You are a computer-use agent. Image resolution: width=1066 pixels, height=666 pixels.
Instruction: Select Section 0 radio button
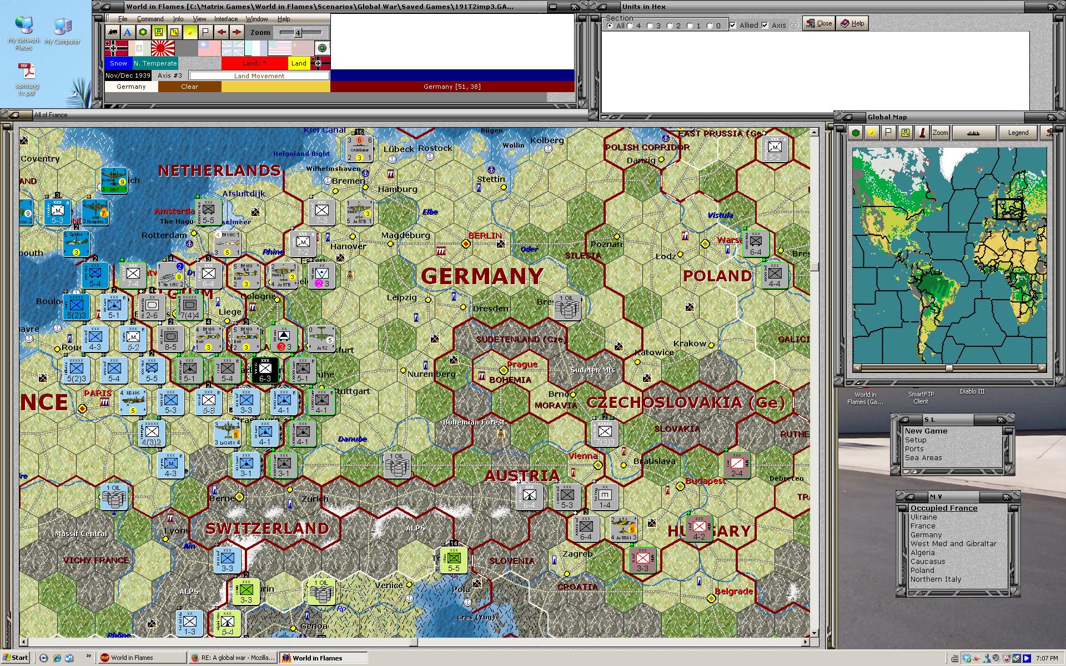pyautogui.click(x=711, y=26)
